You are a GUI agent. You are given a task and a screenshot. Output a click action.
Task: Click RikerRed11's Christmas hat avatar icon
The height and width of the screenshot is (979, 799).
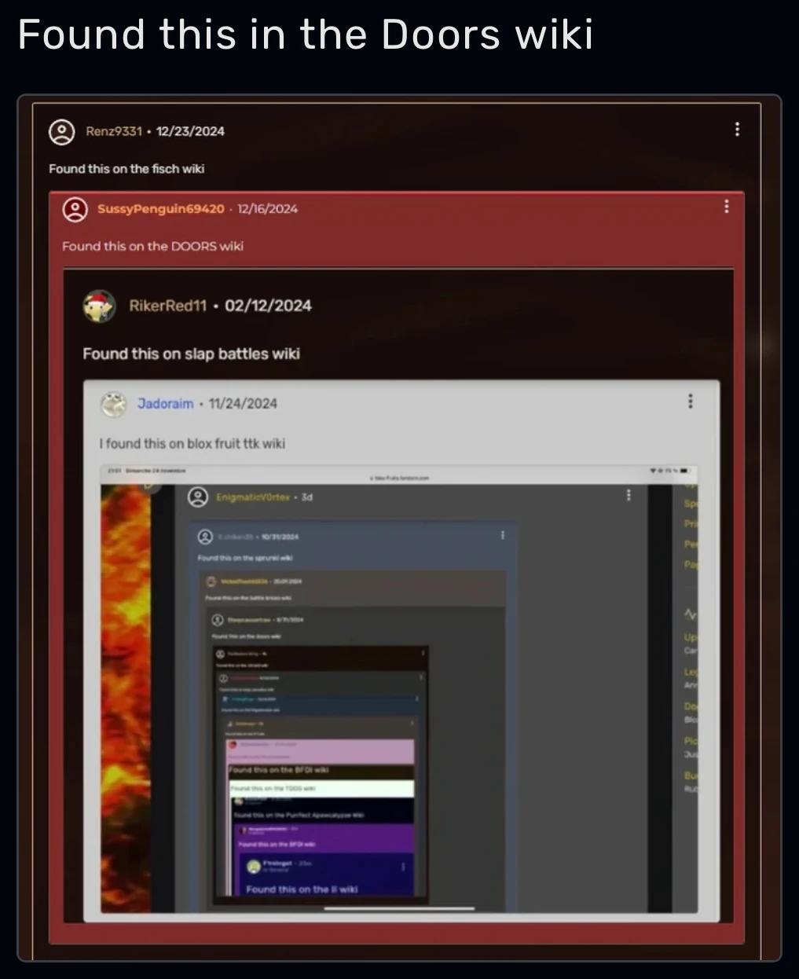(x=99, y=306)
